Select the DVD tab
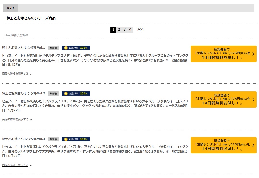This screenshot has height=178, width=259. [x=10, y=8]
